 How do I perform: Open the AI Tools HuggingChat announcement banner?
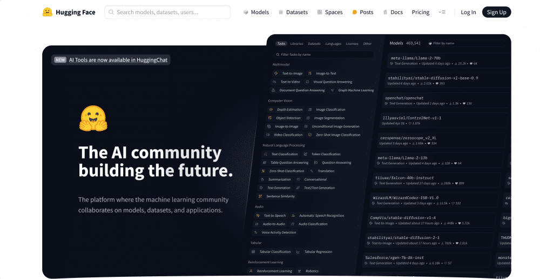tap(111, 60)
